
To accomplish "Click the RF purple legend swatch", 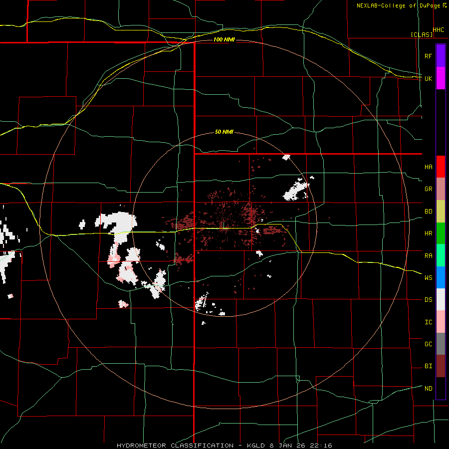I will 441,56.
